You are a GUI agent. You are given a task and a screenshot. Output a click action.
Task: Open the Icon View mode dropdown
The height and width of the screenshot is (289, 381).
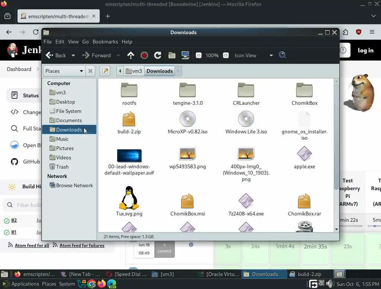[x=253, y=55]
